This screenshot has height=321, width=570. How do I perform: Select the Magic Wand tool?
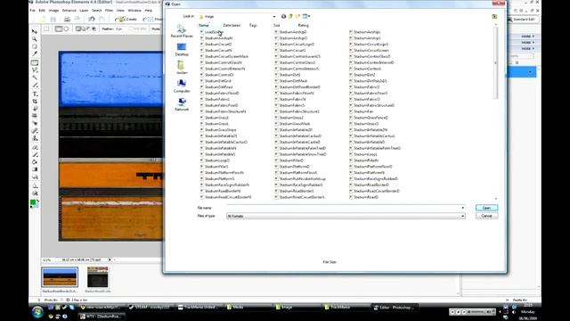click(x=35, y=78)
